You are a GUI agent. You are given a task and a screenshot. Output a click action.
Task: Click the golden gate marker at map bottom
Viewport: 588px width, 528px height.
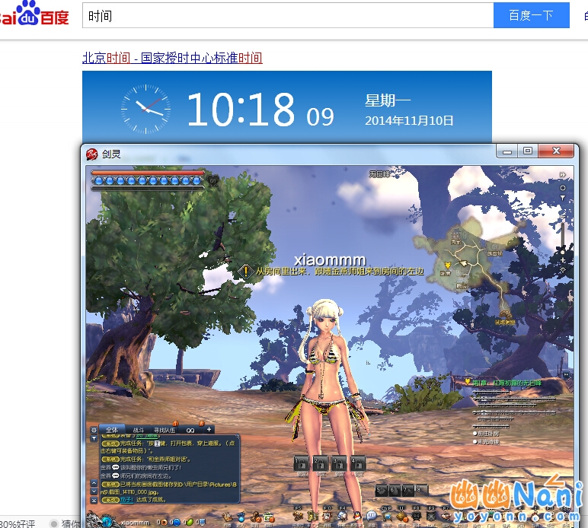coord(505,315)
